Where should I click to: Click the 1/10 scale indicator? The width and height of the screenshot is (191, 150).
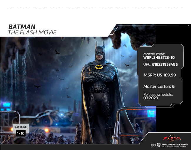pos(21,133)
